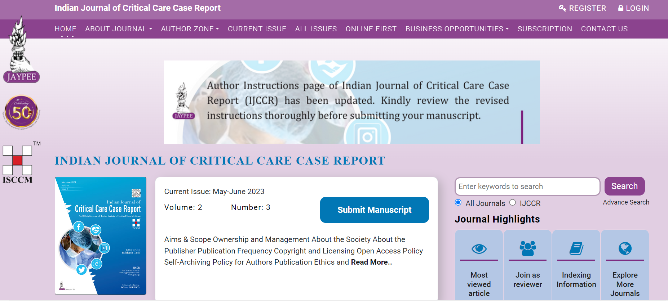Click the Register link

(x=582, y=8)
